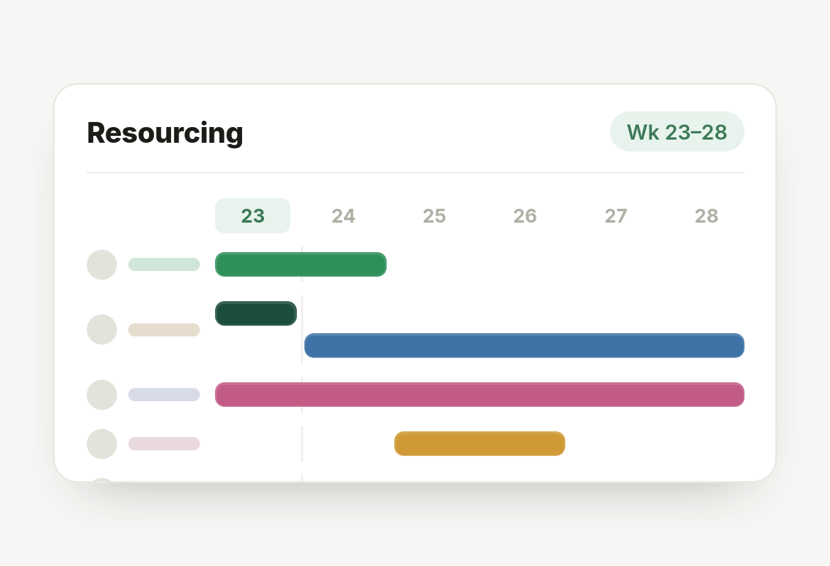Open the light green allocation bar

point(301,265)
